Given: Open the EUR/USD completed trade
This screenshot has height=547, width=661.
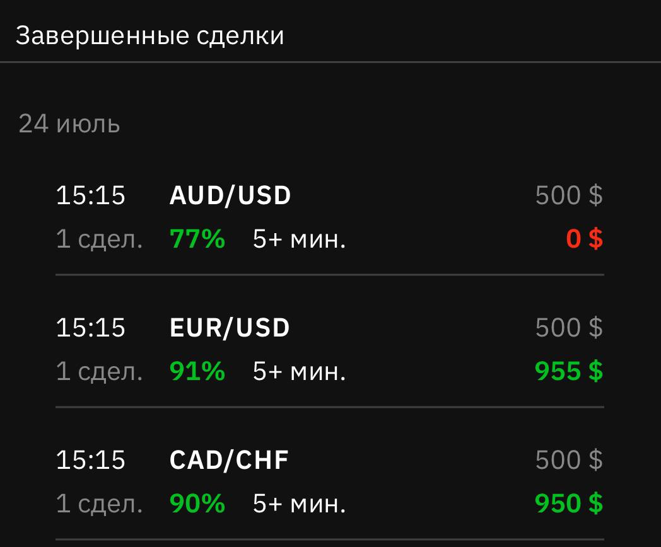Looking at the screenshot, I should pos(230,328).
